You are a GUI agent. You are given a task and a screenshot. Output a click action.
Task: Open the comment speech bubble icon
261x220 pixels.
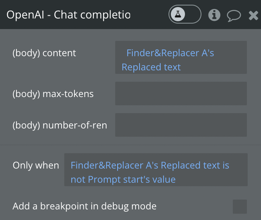(234, 15)
